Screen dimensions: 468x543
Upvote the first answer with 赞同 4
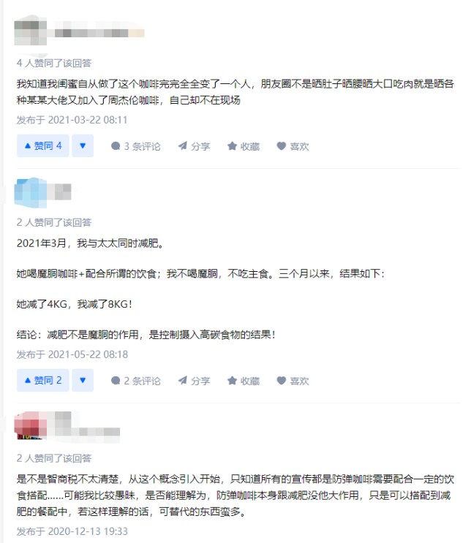[x=43, y=145]
